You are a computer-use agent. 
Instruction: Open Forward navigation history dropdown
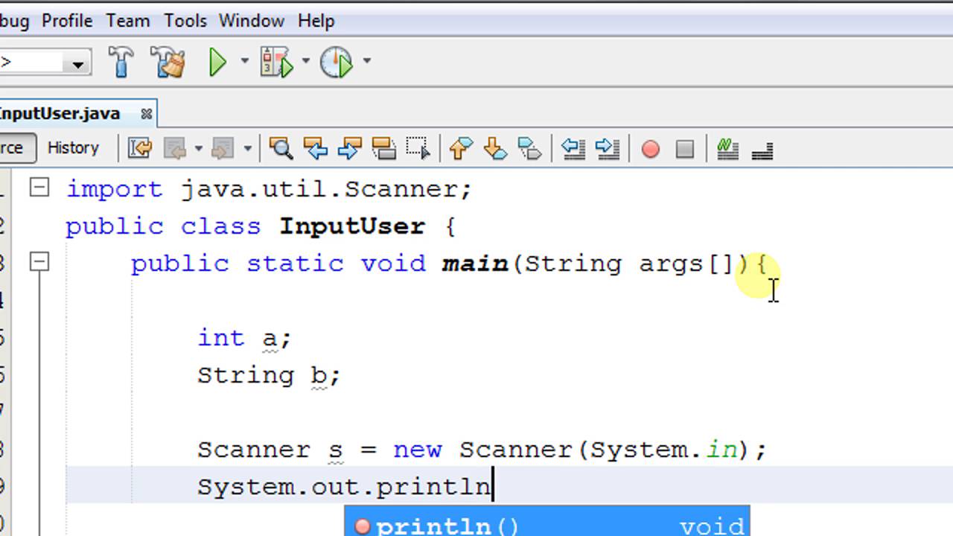247,149
